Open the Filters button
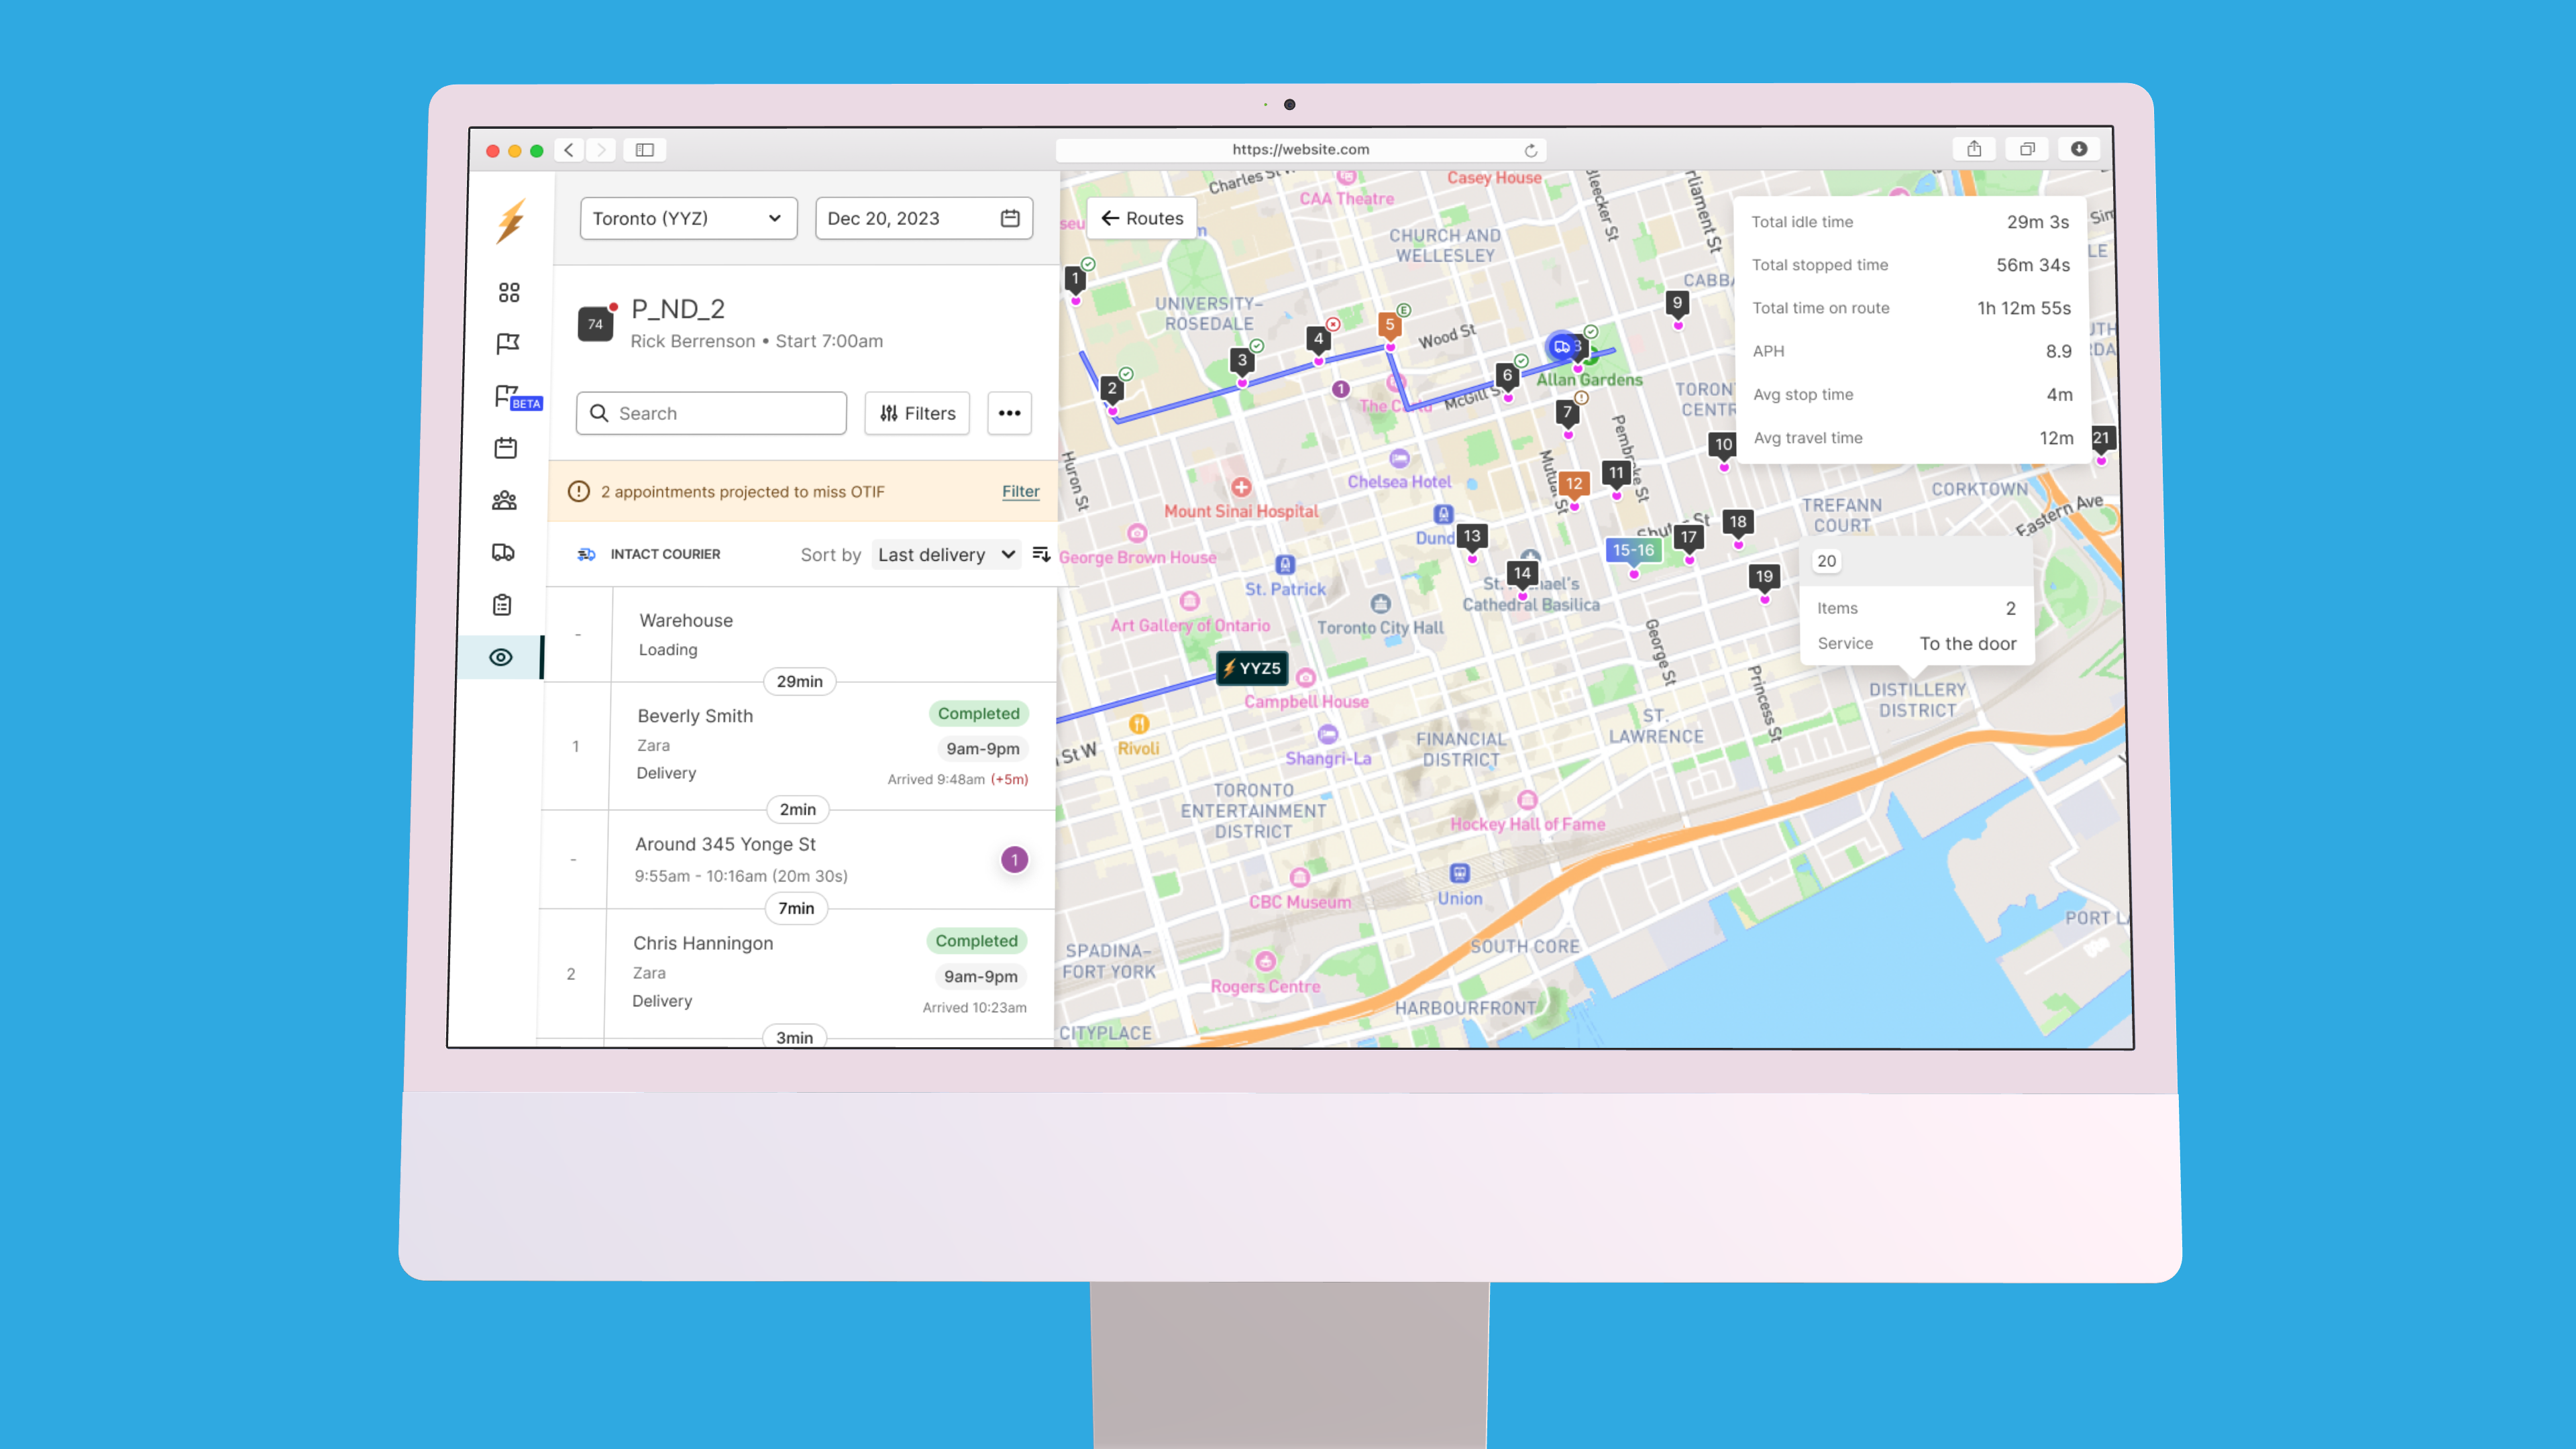This screenshot has height=1449, width=2576. pyautogui.click(x=917, y=413)
